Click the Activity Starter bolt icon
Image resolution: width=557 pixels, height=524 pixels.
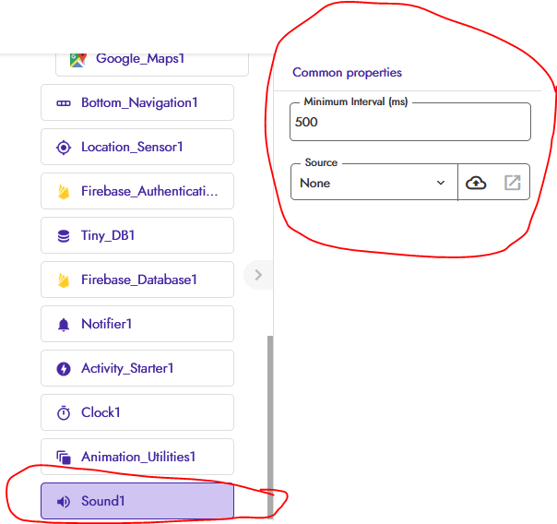point(64,368)
